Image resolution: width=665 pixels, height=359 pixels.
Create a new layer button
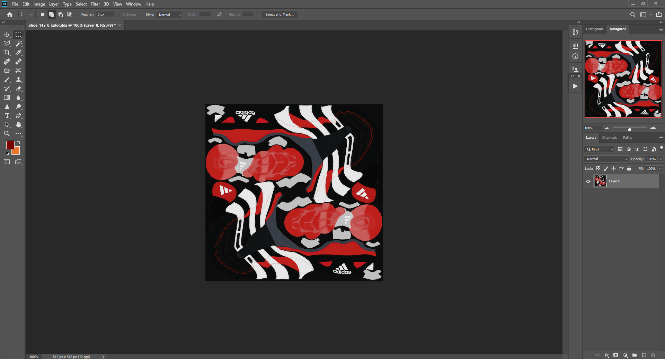pos(644,355)
